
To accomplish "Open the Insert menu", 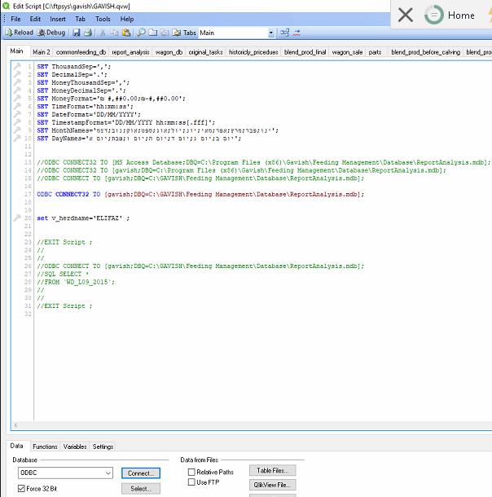I will point(58,19).
